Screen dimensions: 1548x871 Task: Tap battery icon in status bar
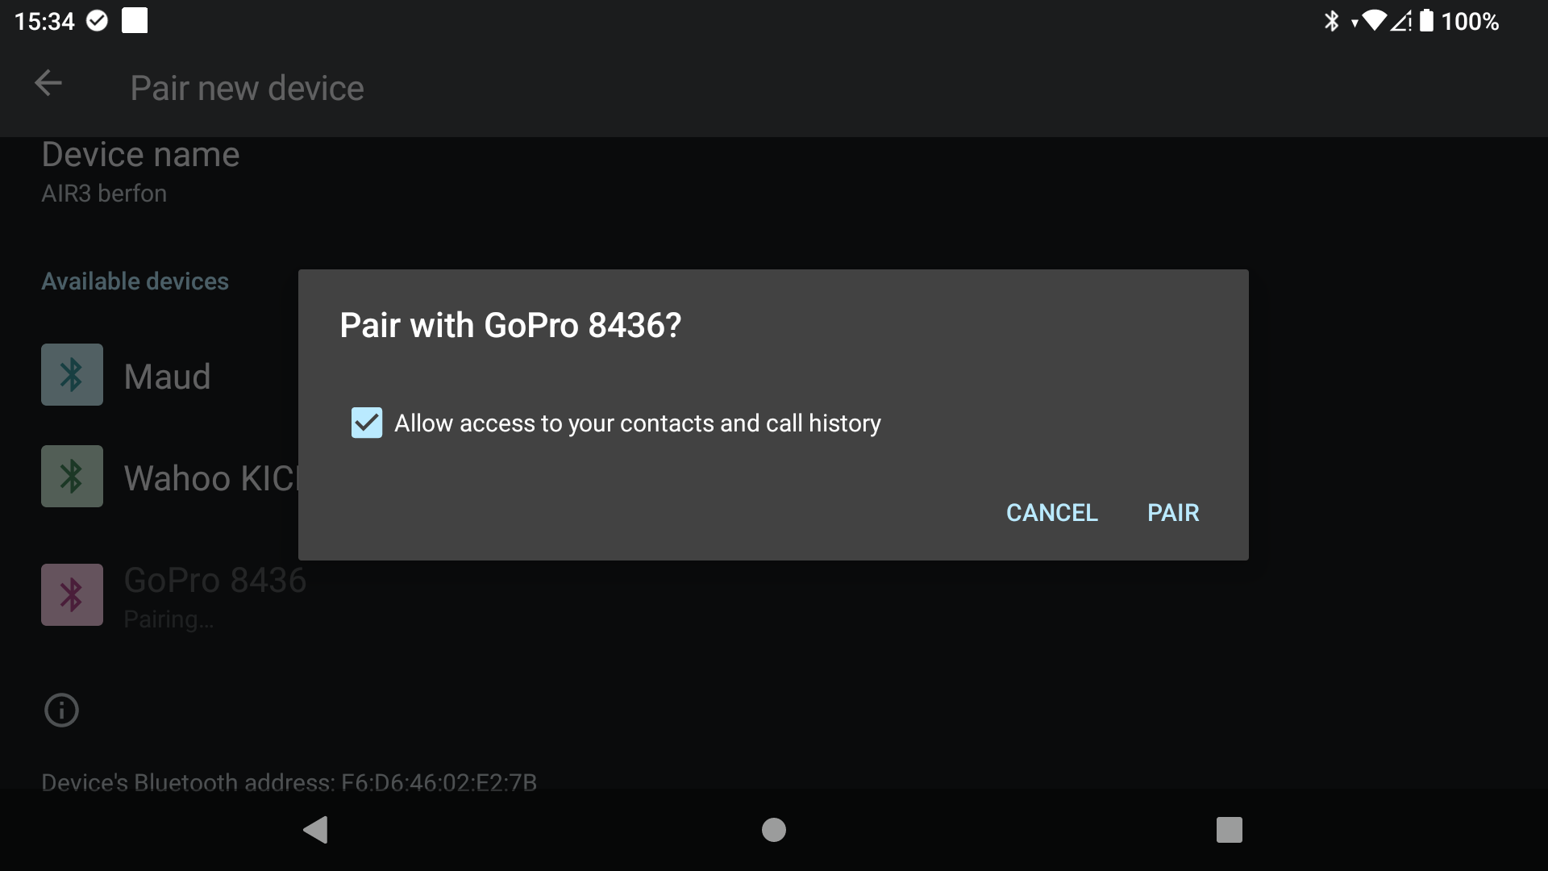point(1426,21)
